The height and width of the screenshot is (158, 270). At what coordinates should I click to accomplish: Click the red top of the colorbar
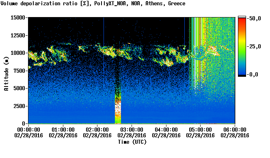pyautogui.click(x=242, y=20)
